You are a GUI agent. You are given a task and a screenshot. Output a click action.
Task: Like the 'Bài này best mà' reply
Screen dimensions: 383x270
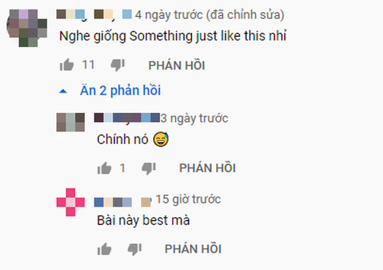pos(104,249)
